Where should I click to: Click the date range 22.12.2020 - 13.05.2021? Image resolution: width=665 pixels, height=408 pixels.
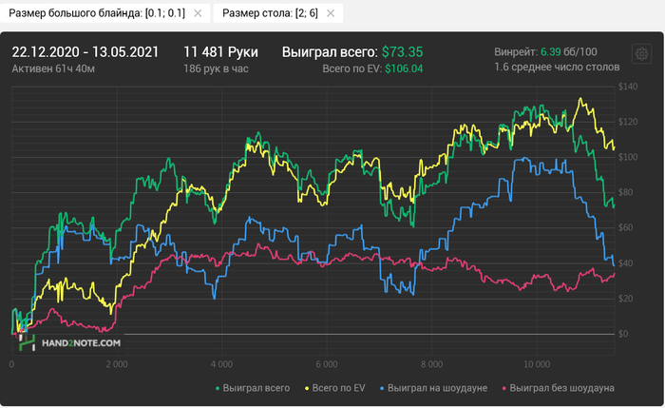click(85, 51)
